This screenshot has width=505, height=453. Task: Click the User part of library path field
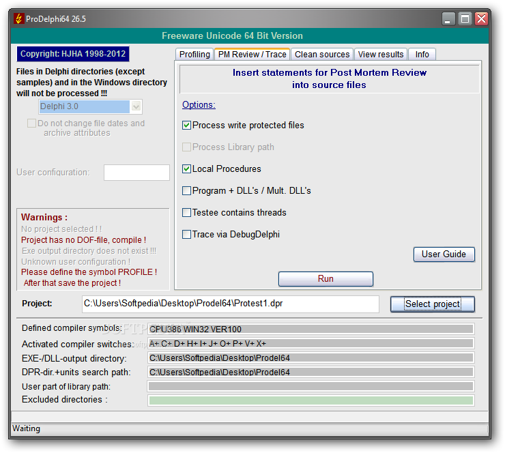coord(311,386)
